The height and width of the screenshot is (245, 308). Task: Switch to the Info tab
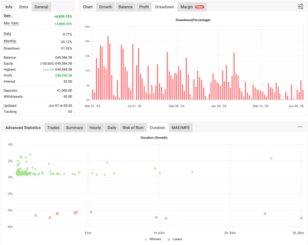point(9,7)
